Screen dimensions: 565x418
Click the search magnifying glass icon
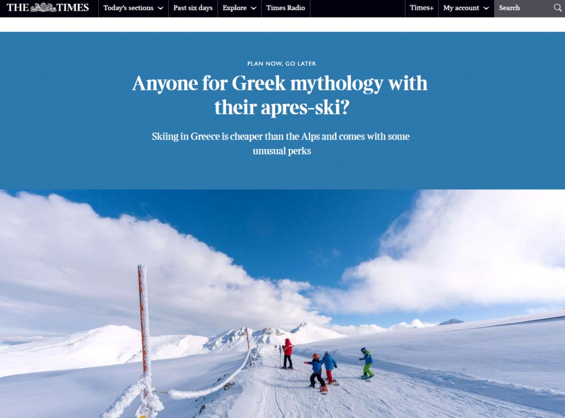point(557,8)
